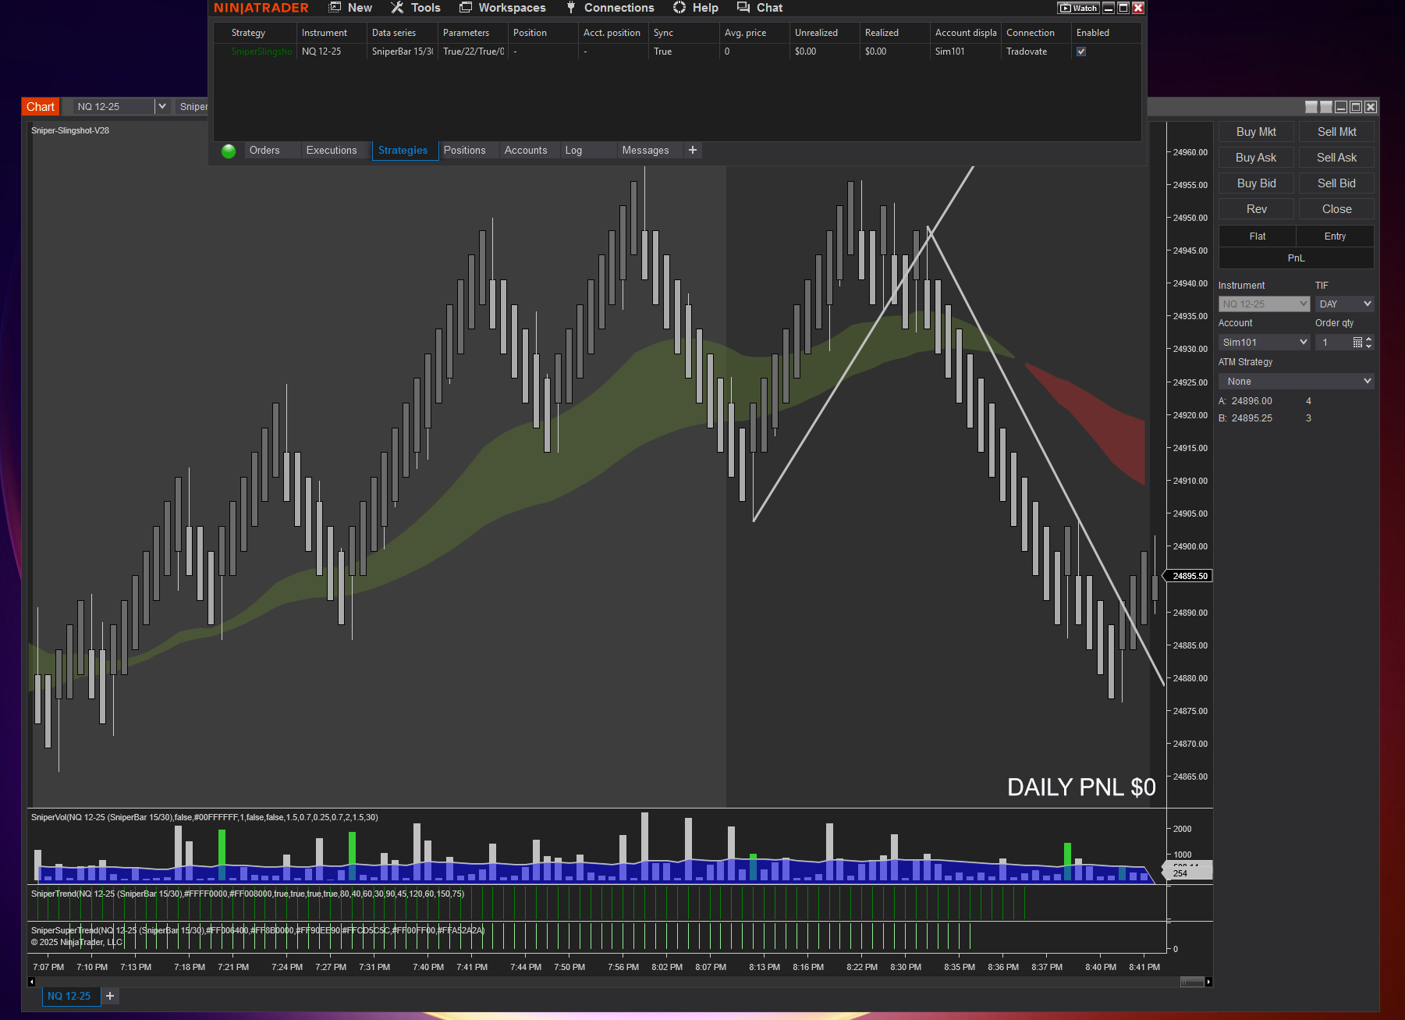The width and height of the screenshot is (1405, 1020).
Task: Click the Watch video icon
Action: (1078, 8)
